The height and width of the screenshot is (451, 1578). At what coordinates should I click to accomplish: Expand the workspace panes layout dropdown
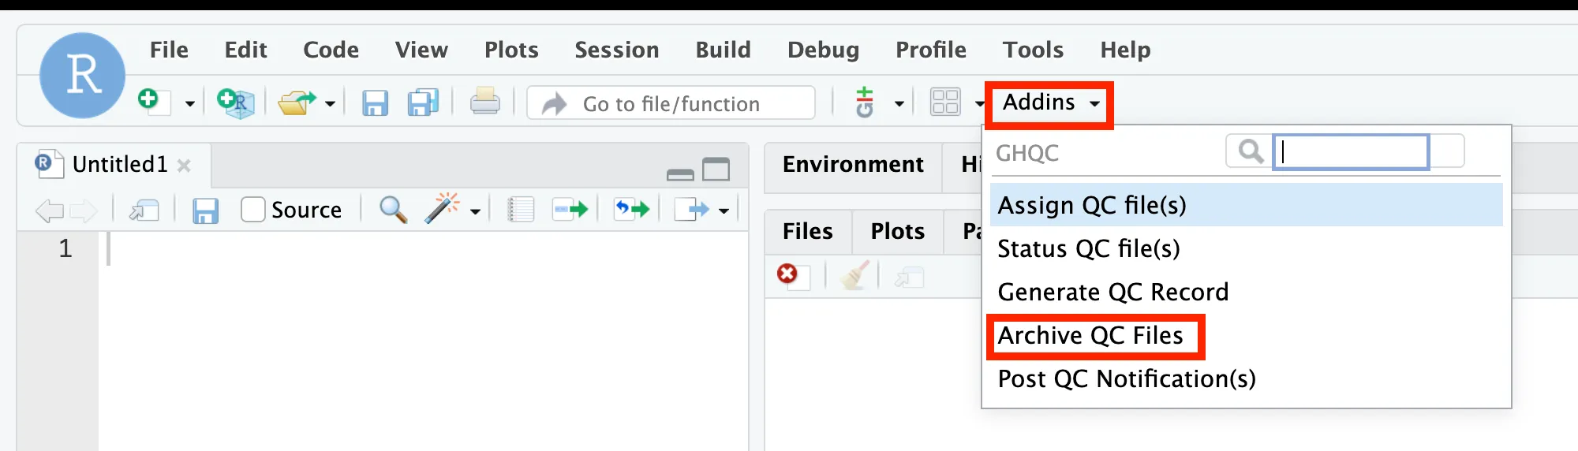pos(979,103)
